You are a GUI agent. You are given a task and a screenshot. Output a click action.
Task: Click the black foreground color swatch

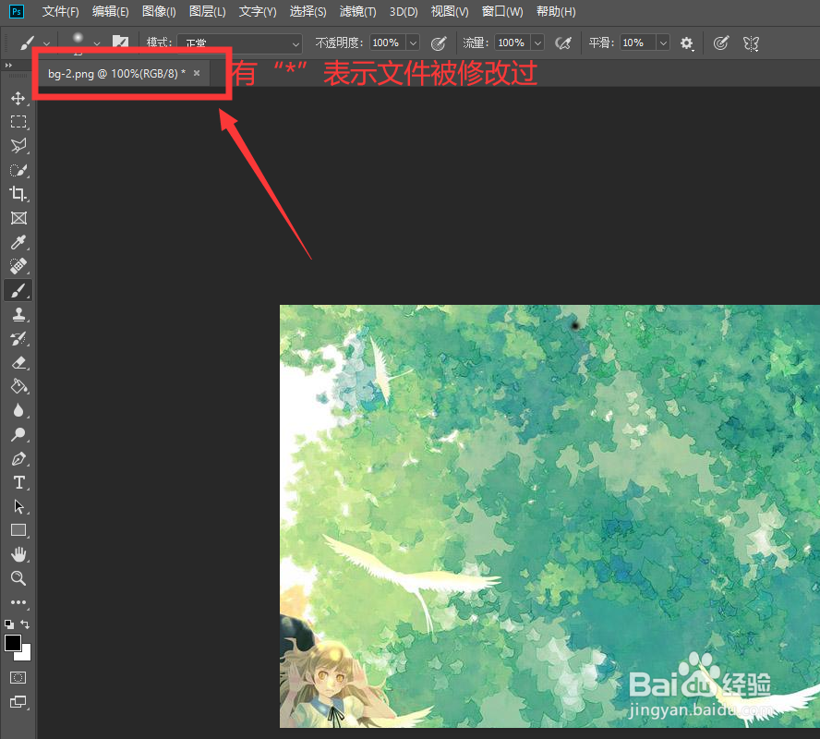click(13, 643)
